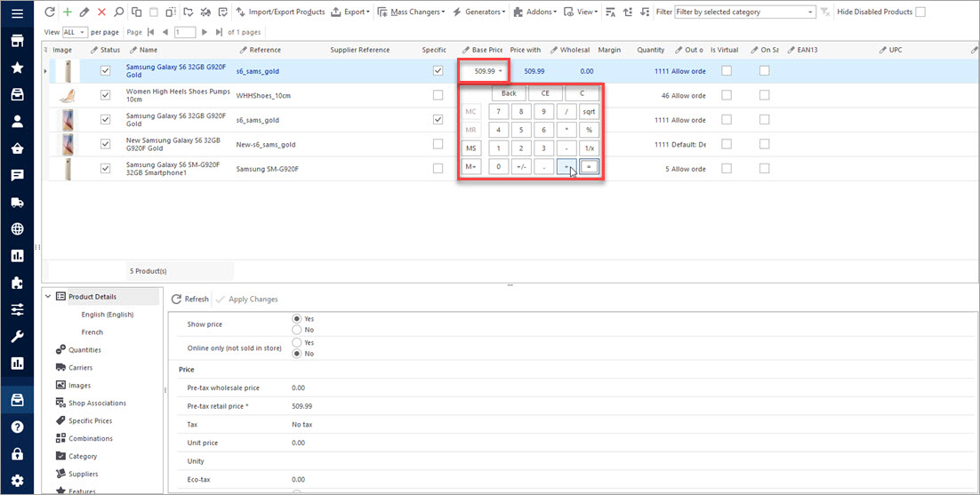The width and height of the screenshot is (980, 495).
Task: Open the hamburger menu in left sidebar
Action: click(x=18, y=13)
